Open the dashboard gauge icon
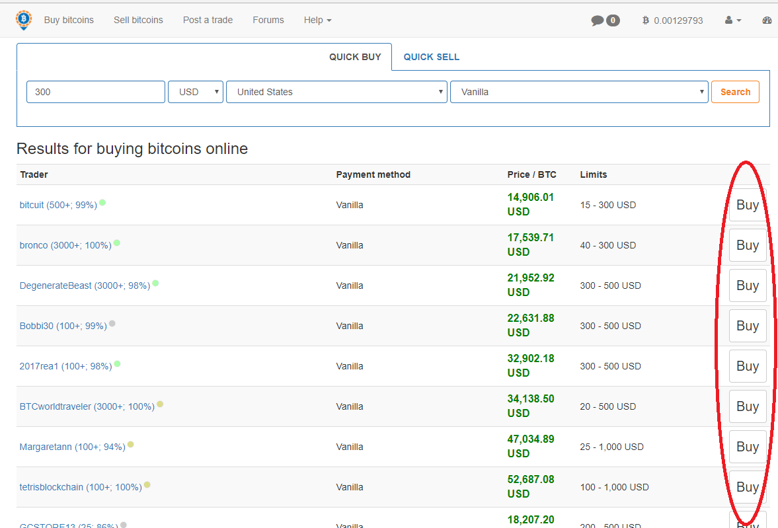The width and height of the screenshot is (778, 528). click(767, 20)
